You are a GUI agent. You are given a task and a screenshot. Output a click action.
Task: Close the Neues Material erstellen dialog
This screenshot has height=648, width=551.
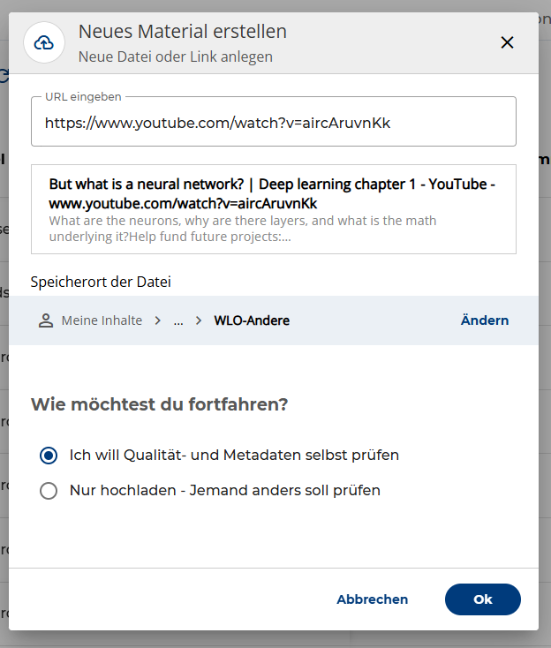pos(507,42)
